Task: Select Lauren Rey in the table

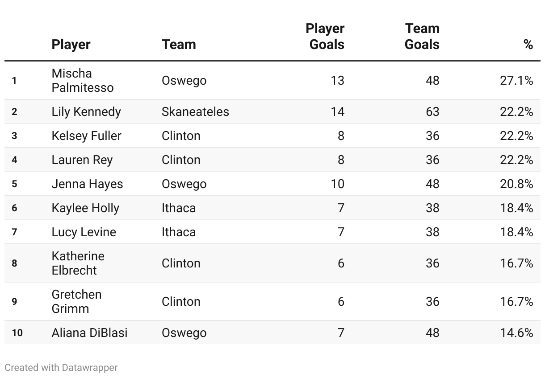Action: click(82, 160)
